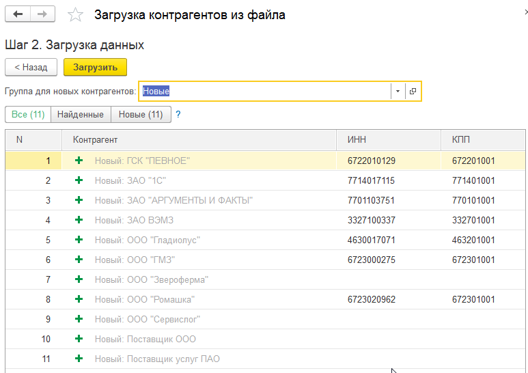
Task: Select the ИНН cell 7701103751
Action: 372,200
